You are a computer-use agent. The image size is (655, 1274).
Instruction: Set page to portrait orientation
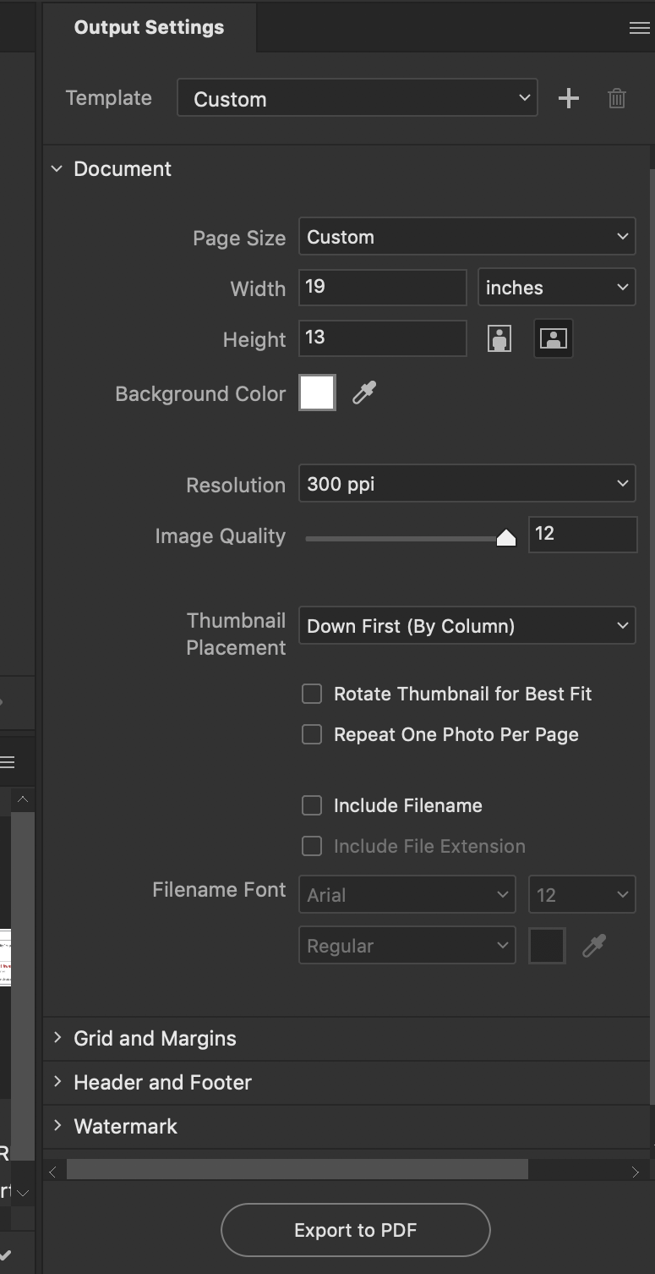[499, 339]
